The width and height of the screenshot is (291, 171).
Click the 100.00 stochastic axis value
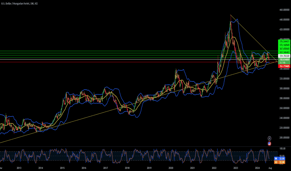[x=282, y=148]
